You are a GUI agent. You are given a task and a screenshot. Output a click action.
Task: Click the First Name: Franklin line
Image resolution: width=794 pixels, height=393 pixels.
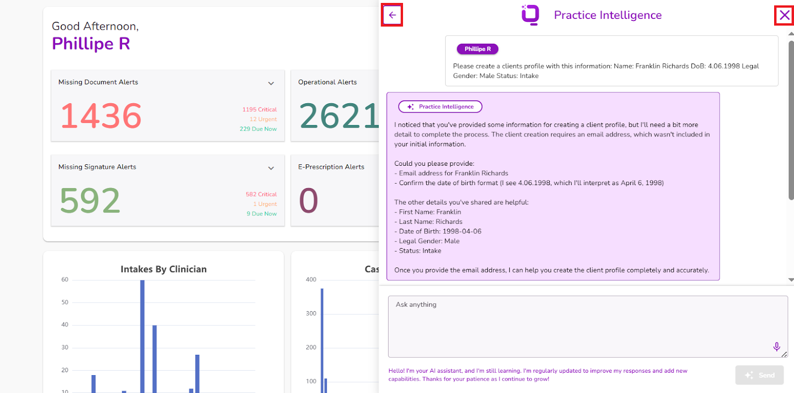point(428,212)
